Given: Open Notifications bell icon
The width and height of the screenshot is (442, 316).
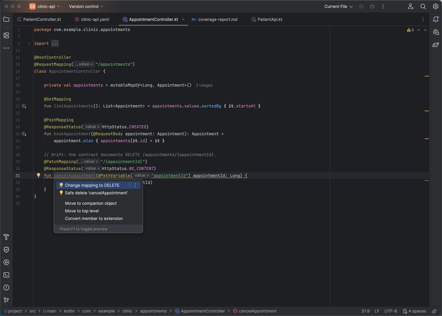Looking at the screenshot, I should click(436, 19).
